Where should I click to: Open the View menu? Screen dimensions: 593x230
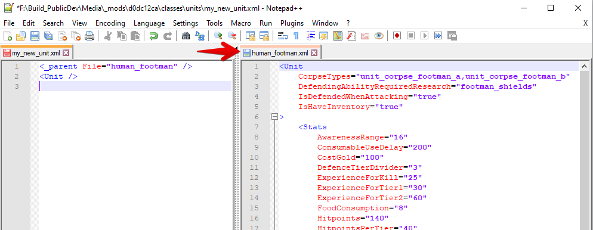click(79, 23)
